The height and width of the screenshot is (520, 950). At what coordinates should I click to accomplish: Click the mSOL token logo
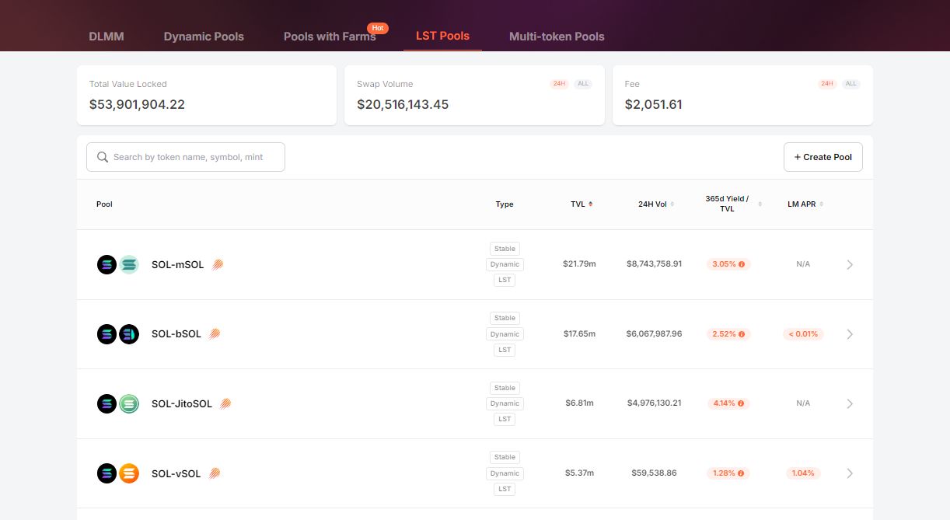(129, 264)
